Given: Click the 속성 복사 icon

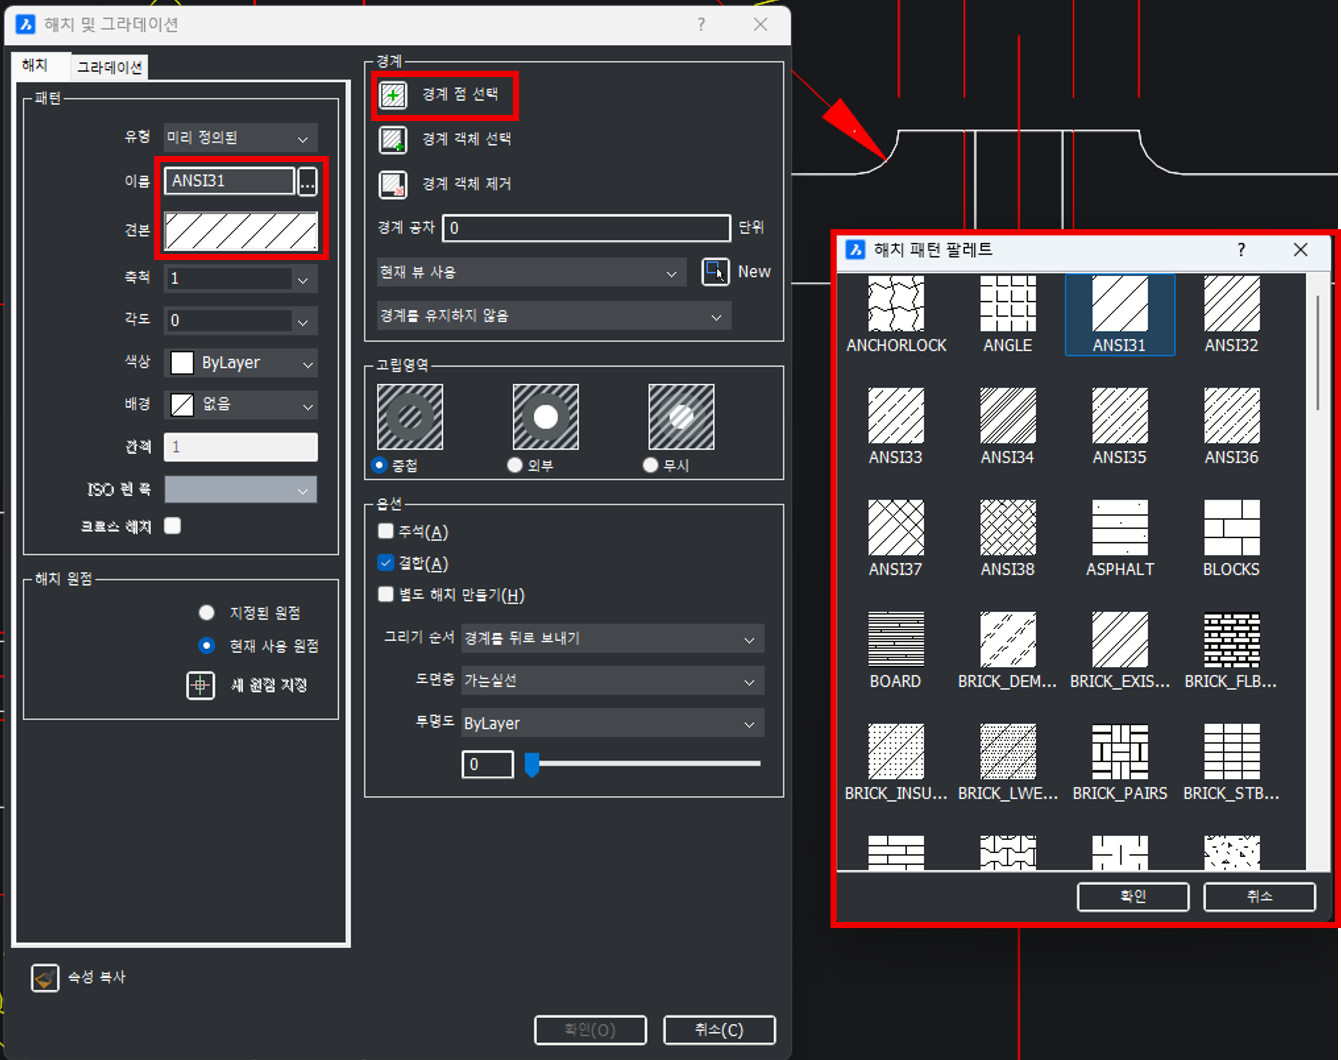Looking at the screenshot, I should pos(44,978).
